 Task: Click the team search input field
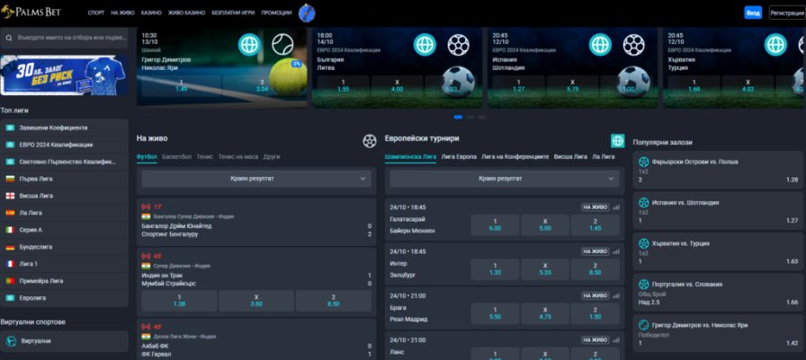pos(67,39)
